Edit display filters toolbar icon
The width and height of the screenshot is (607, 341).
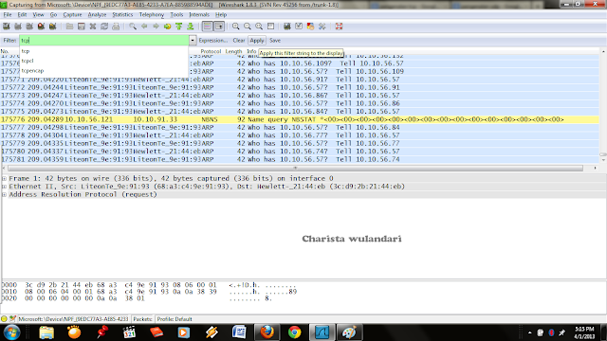pos(299,27)
